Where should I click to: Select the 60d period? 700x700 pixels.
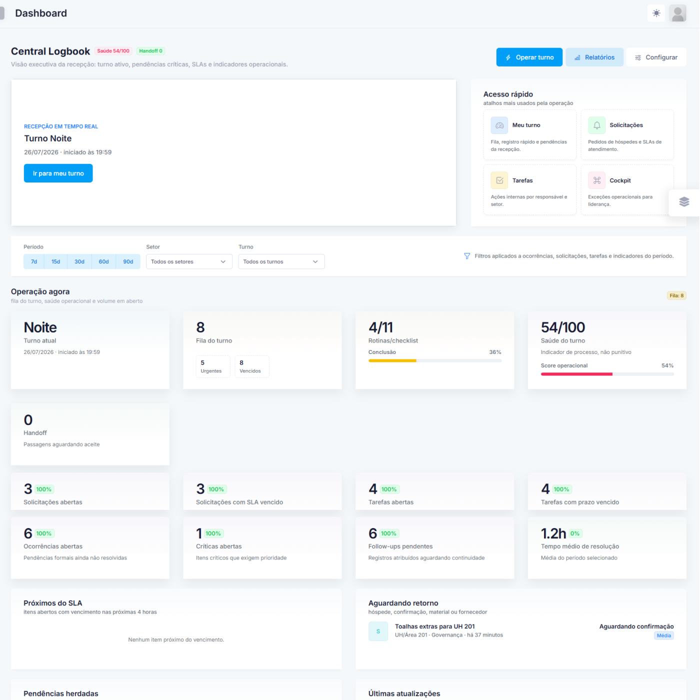(x=104, y=262)
